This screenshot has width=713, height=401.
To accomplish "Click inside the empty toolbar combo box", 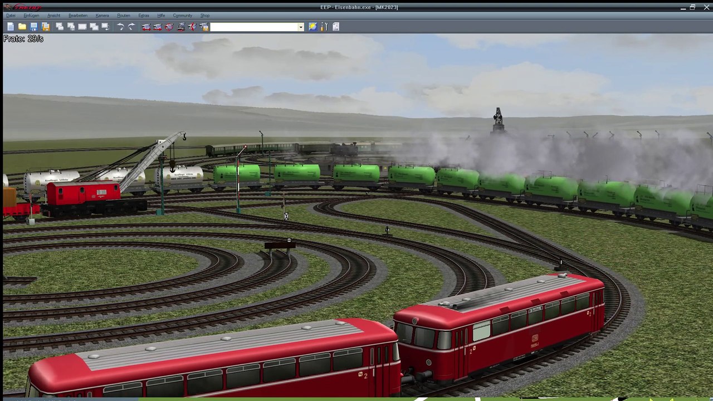I will pyautogui.click(x=254, y=27).
